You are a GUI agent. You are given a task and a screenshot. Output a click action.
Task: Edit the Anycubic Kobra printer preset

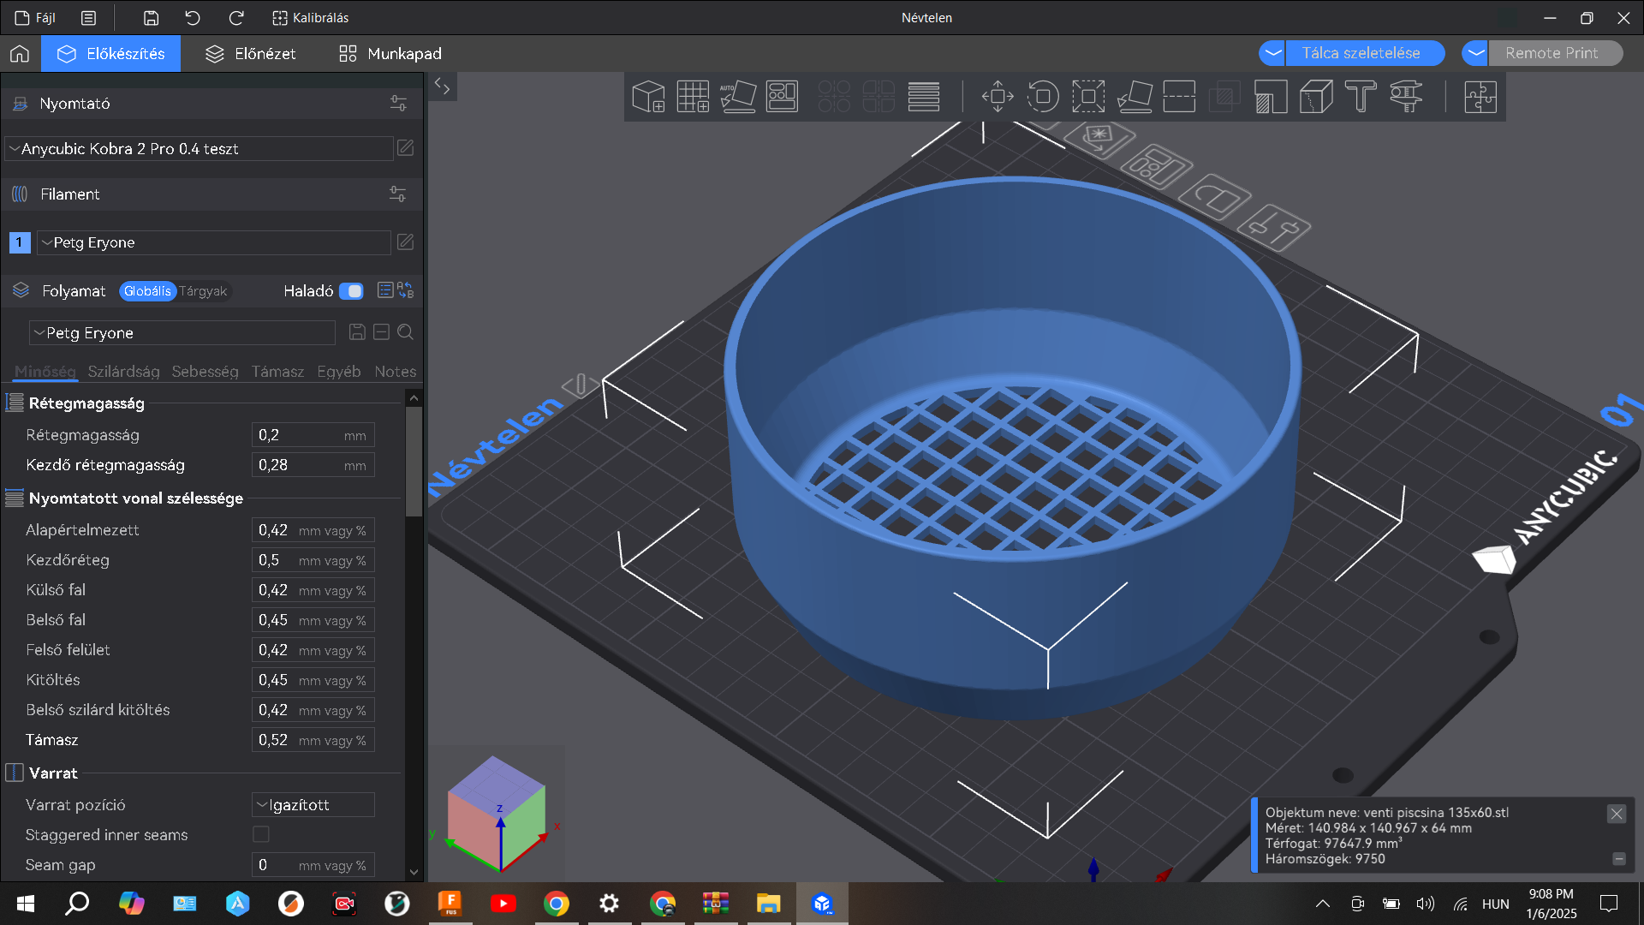pos(406,148)
